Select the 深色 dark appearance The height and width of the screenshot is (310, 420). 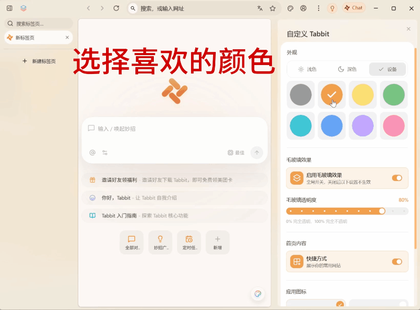pos(347,69)
